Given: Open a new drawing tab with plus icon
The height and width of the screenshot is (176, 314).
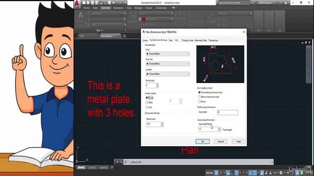Looking at the screenshot, I should (x=124, y=36).
